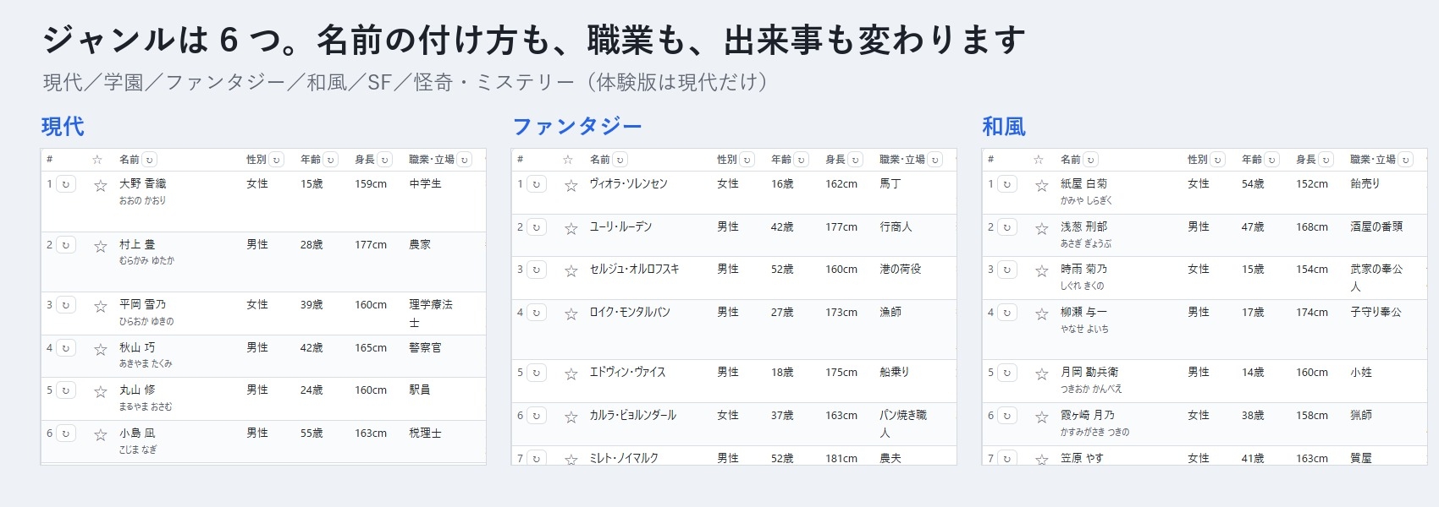Reroll the 職業・立場 column in 現代 table
Viewport: 1439px width, 507px height.
[x=465, y=160]
